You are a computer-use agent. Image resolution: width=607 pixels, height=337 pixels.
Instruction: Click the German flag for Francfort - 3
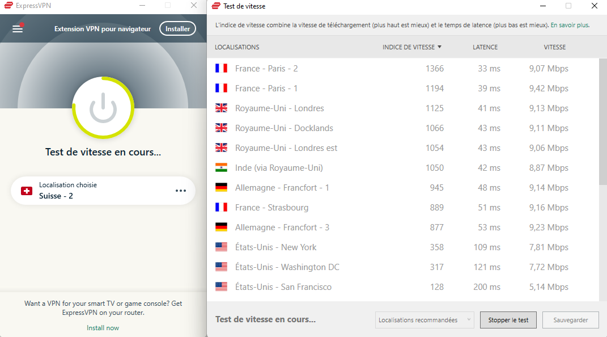point(222,227)
